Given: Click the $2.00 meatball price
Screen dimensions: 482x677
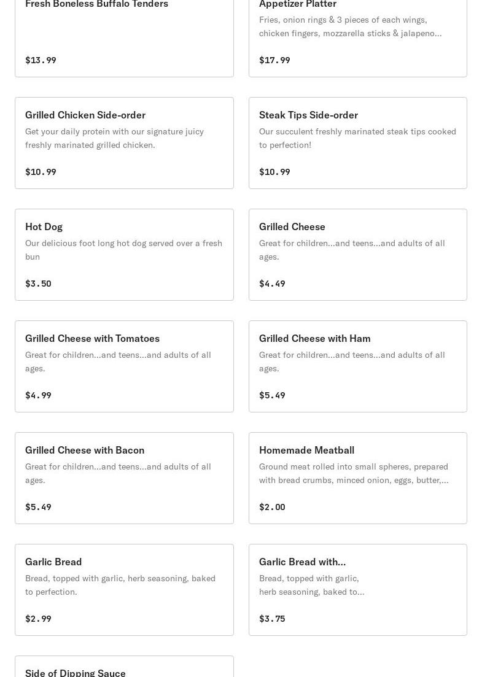Looking at the screenshot, I should (x=272, y=507).
